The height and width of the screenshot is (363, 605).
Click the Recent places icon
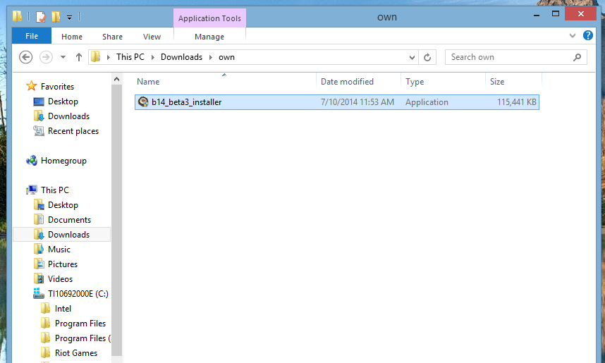(39, 131)
